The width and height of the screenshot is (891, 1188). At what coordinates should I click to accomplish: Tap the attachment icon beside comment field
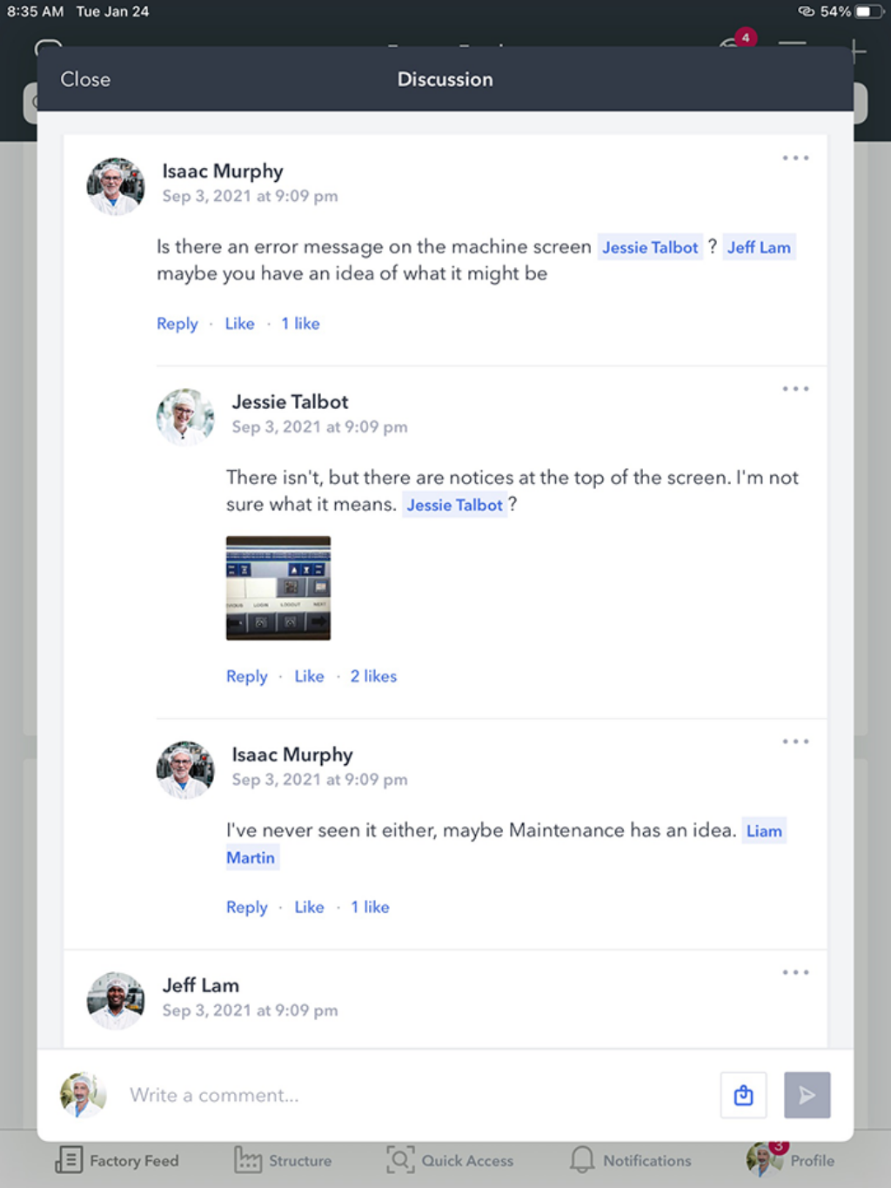pos(743,1095)
